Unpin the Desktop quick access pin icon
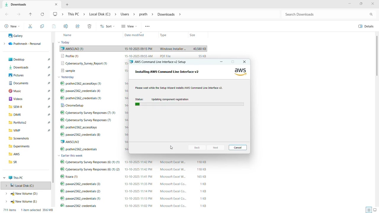Viewport: 379px width, 213px height. [49, 59]
